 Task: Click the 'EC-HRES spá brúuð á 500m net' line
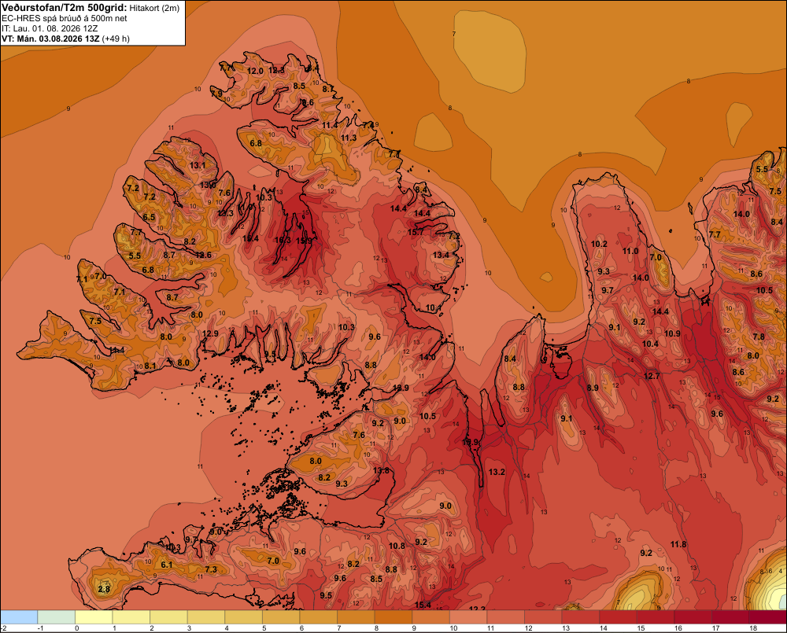pos(65,18)
